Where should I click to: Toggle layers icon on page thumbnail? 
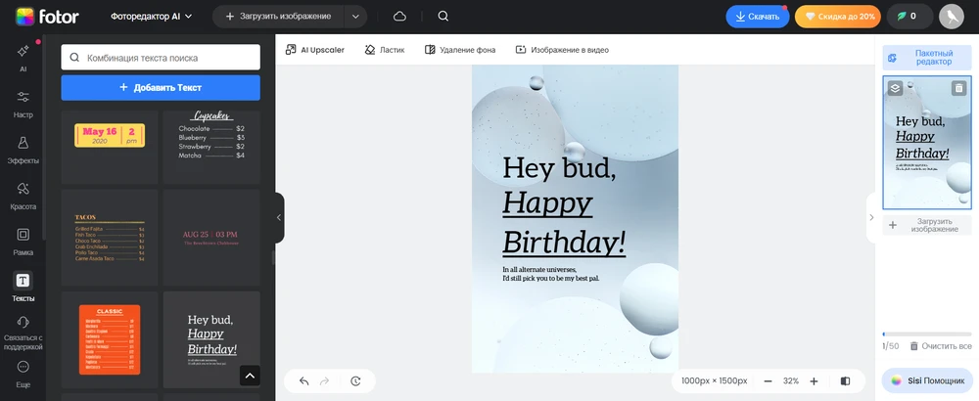tap(895, 88)
